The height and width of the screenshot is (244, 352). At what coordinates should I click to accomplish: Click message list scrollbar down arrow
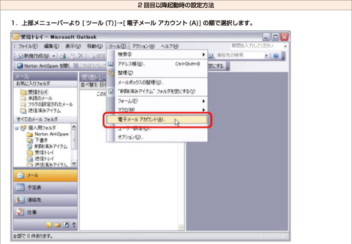[x=181, y=227]
